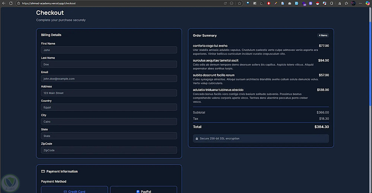Click the $57.00 item price
Viewport: 372px width, 193px height.
324,75
